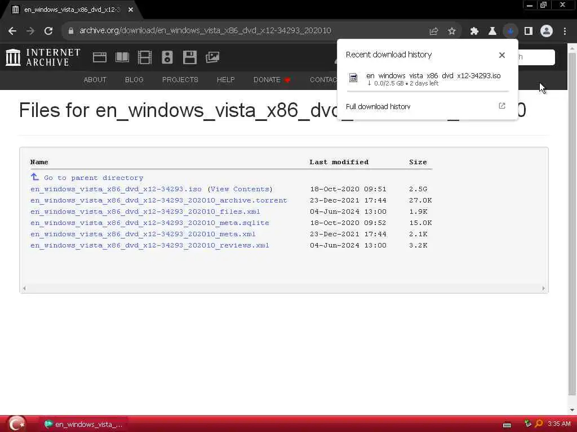Open Full download history link
The width and height of the screenshot is (577, 432).
378,106
